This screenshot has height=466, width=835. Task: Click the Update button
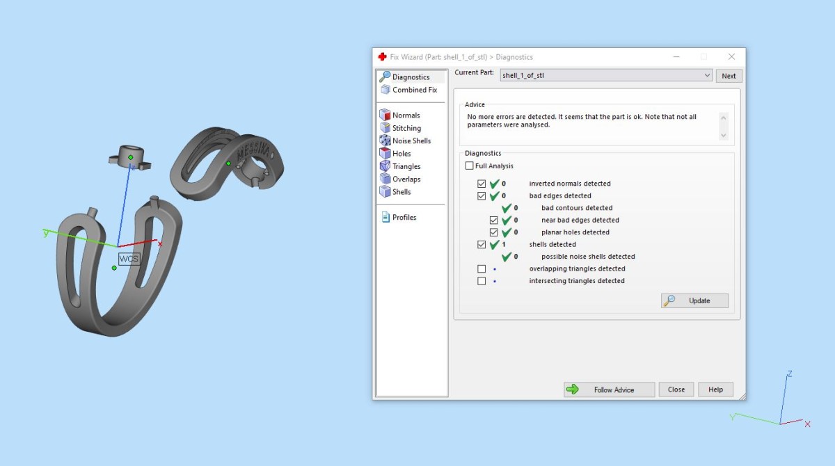tap(694, 300)
